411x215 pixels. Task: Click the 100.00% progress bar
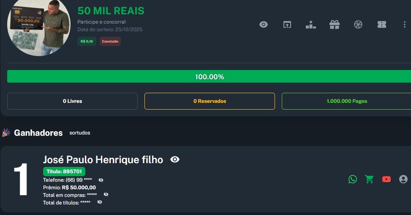click(209, 77)
